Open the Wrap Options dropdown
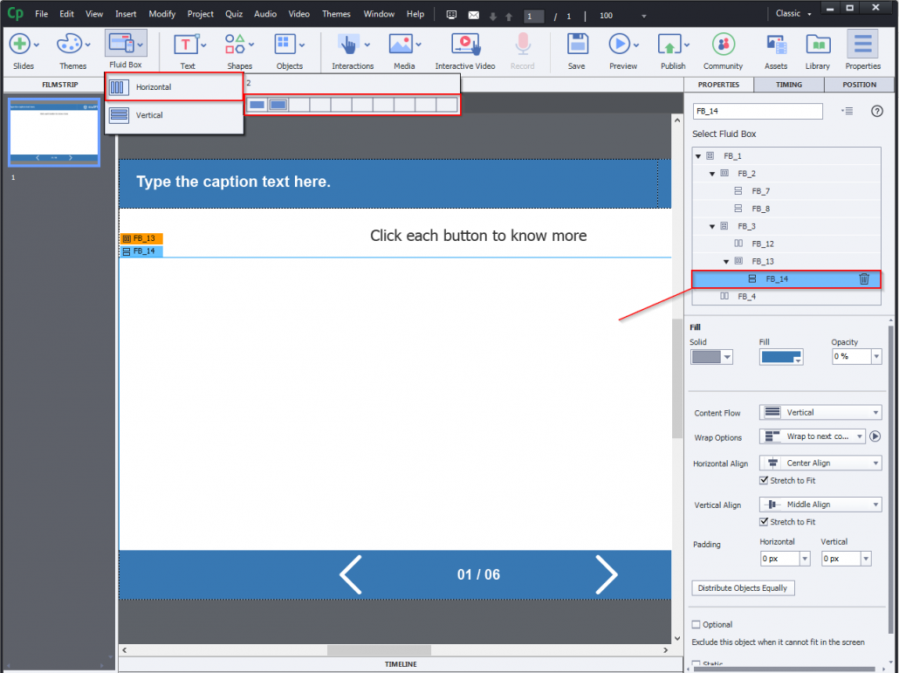Image resolution: width=899 pixels, height=673 pixels. [x=812, y=436]
